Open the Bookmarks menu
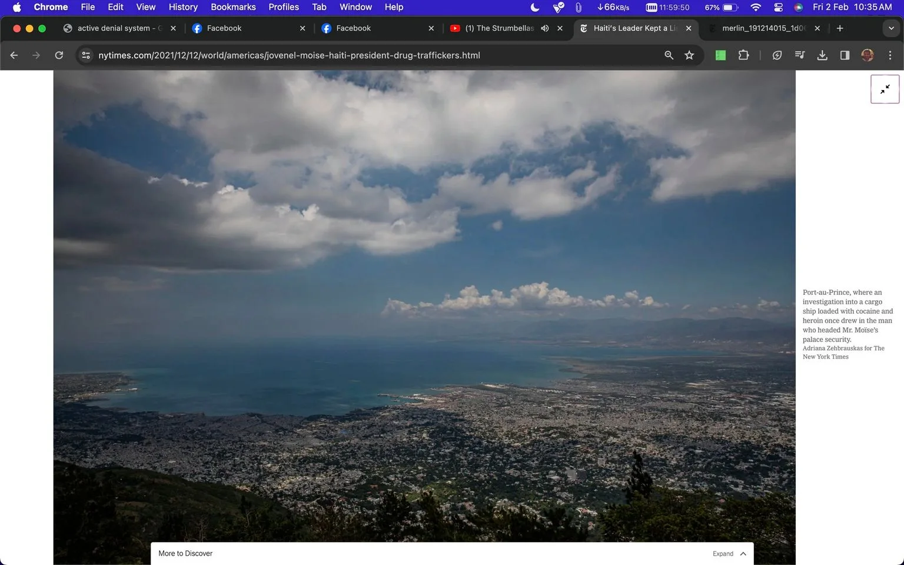 point(233,7)
